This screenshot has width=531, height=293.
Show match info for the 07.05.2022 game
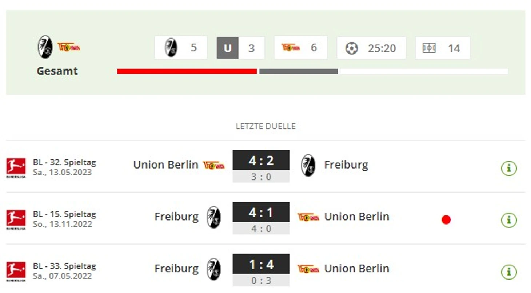pos(508,272)
